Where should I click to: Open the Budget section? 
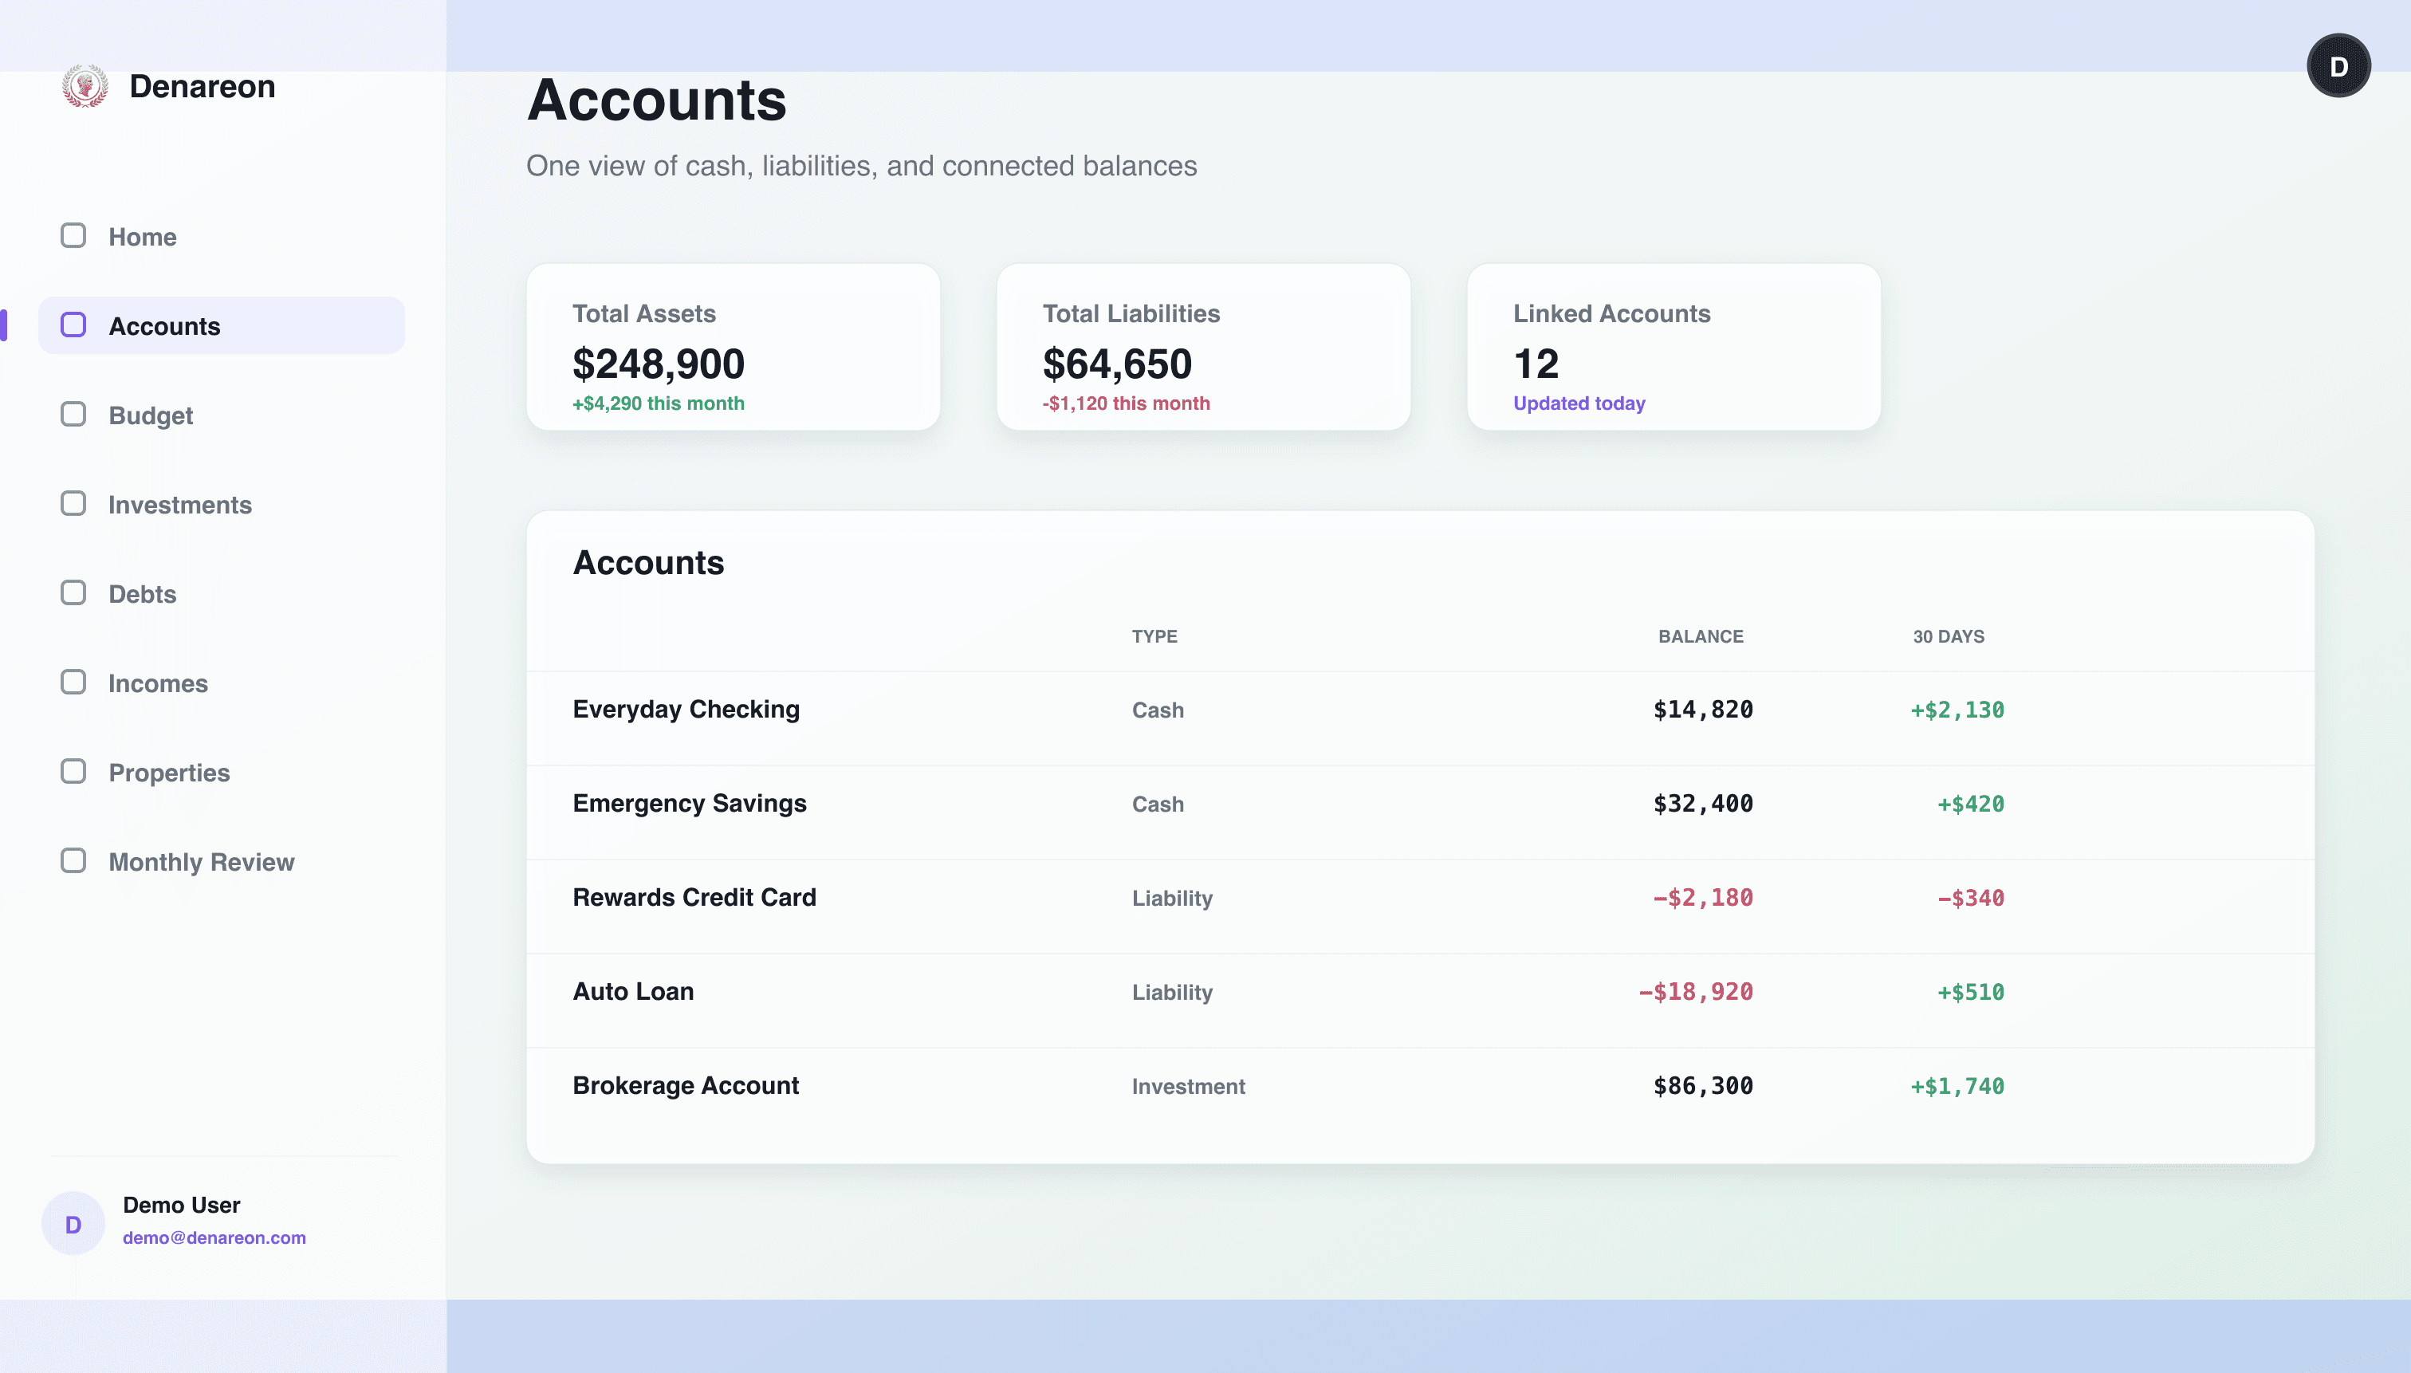(222, 415)
